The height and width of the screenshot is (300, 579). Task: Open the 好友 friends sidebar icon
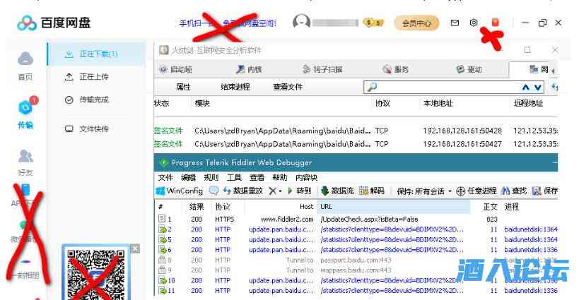pyautogui.click(x=25, y=162)
